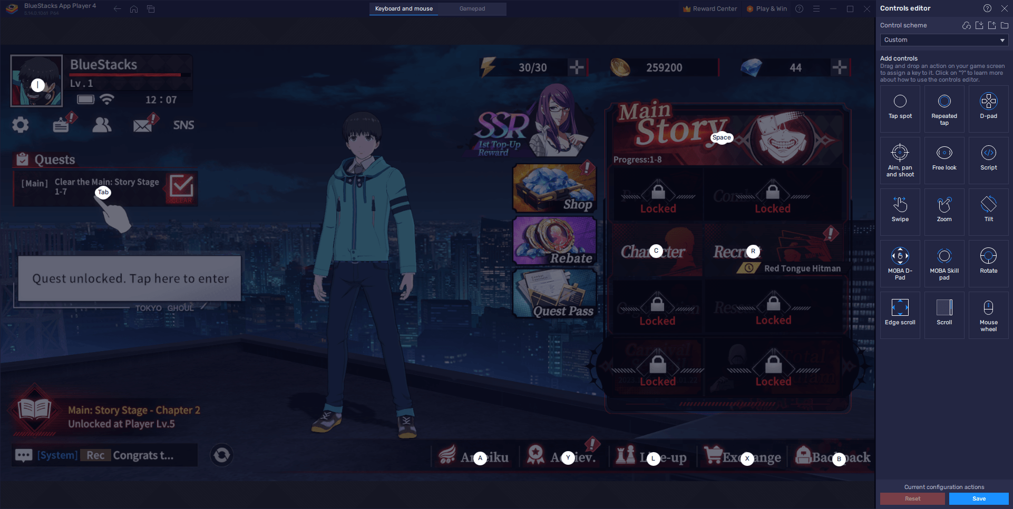The width and height of the screenshot is (1013, 509).
Task: Click the Save button
Action: coord(979,498)
